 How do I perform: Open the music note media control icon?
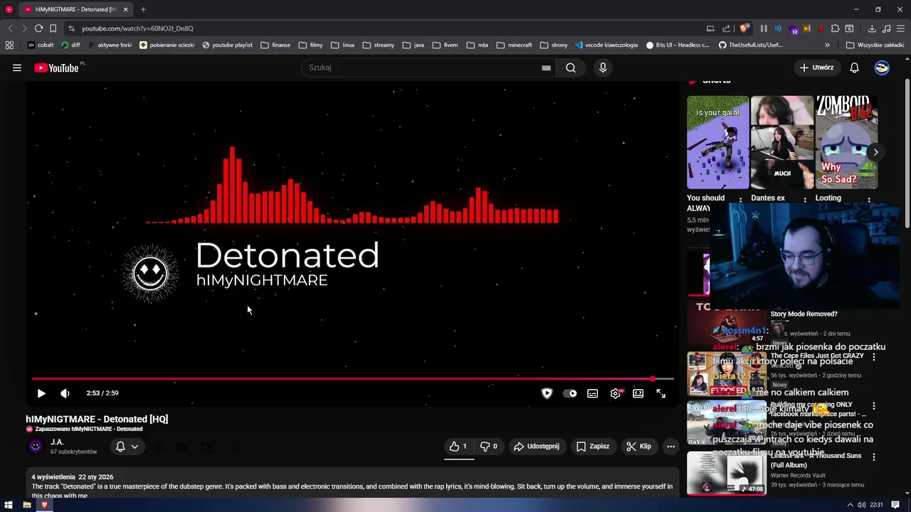tap(886, 28)
